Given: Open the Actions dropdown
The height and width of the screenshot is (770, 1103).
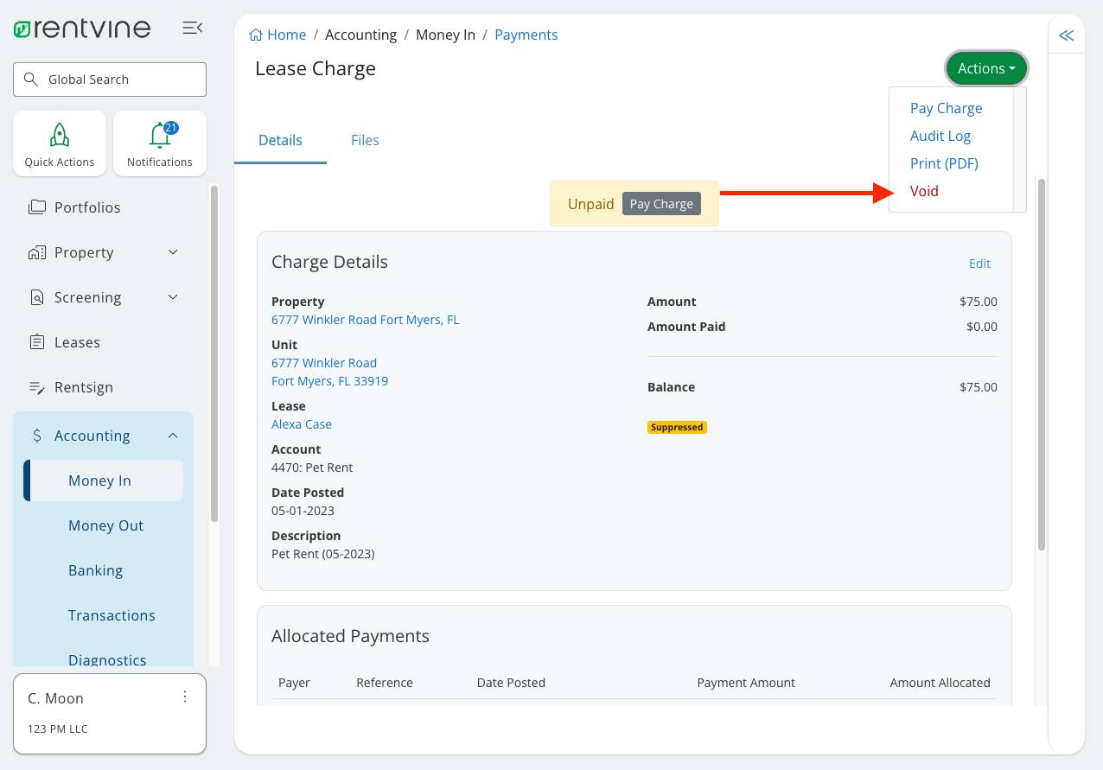Looking at the screenshot, I should pyautogui.click(x=985, y=68).
